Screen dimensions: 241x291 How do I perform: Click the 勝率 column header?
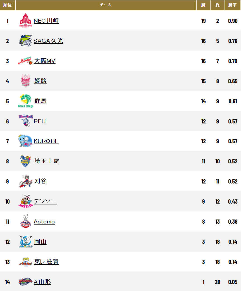[x=233, y=5]
